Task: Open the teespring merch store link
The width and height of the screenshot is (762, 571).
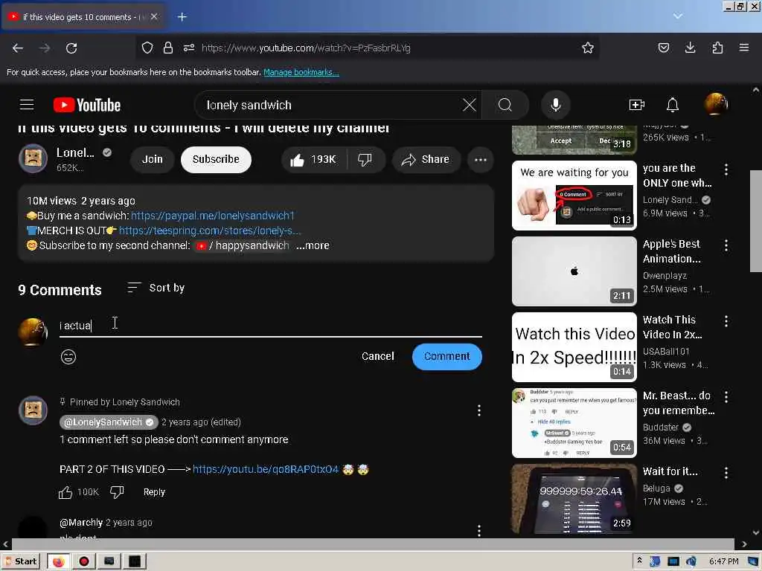Action: click(x=210, y=230)
